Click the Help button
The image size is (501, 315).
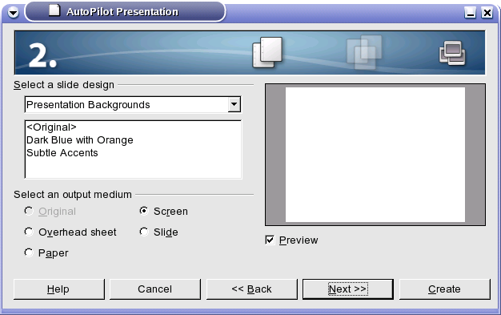58,289
